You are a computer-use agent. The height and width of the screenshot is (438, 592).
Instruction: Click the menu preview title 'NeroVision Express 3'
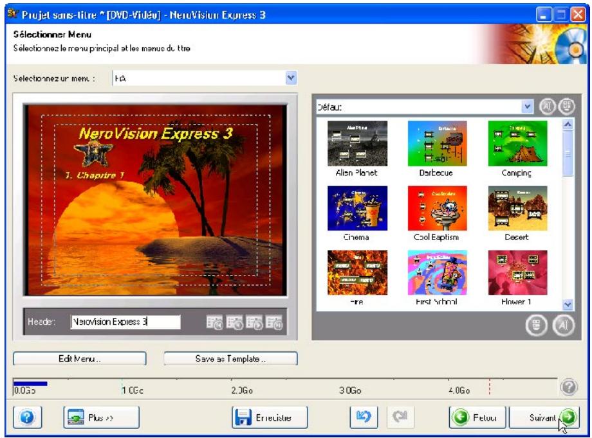click(156, 134)
